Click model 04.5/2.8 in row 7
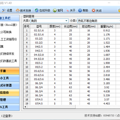The height and width of the screenshot is (120, 120). click(x=39, y=55)
